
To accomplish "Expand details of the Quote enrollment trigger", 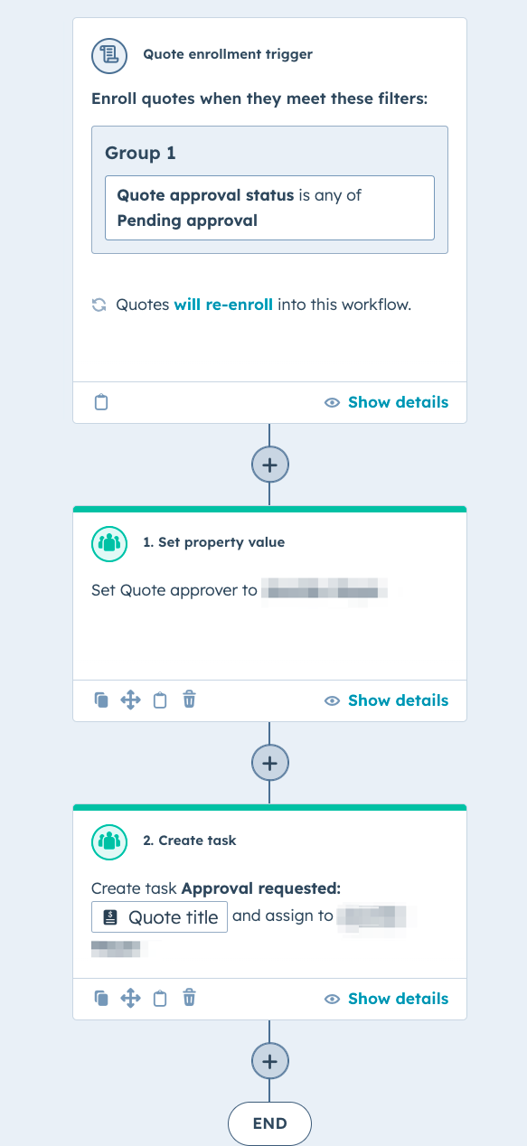I will [398, 401].
